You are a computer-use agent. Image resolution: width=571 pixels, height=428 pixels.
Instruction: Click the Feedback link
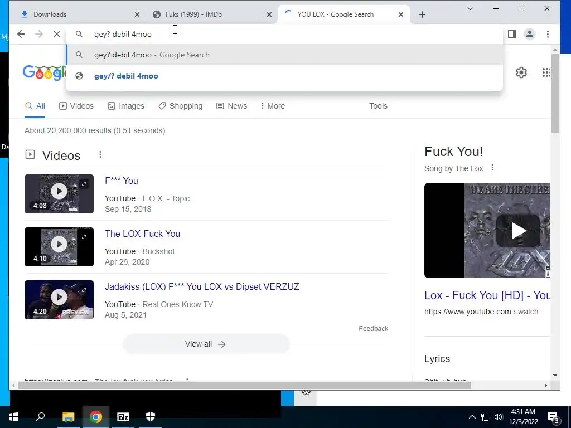(373, 329)
